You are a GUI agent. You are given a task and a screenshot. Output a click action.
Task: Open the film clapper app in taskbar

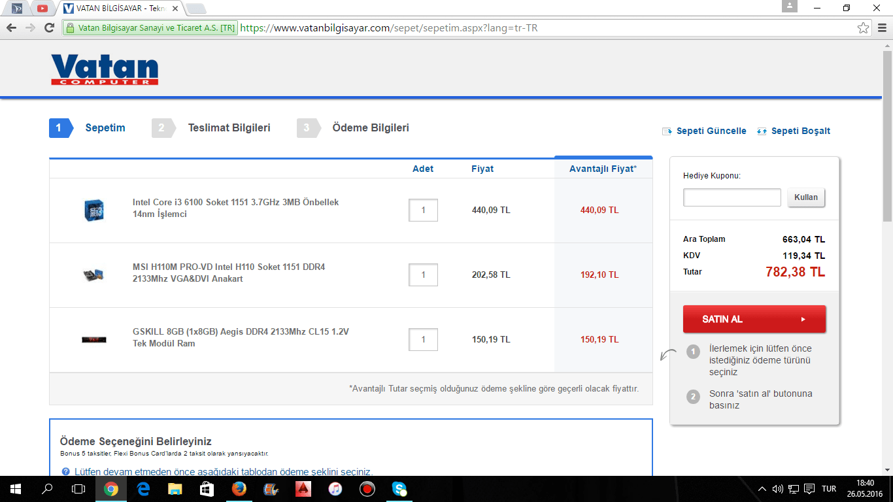pos(271,489)
